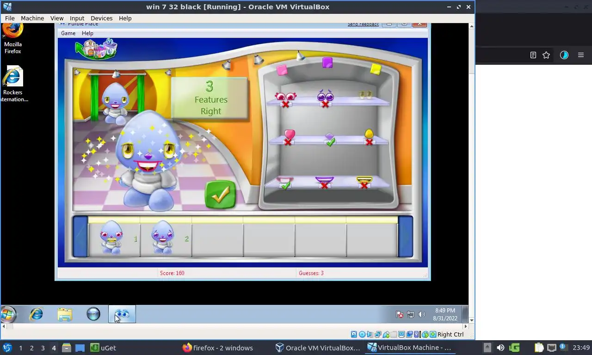592x355 pixels.
Task: Click VirtualBox display status indicator
Action: [x=401, y=334]
